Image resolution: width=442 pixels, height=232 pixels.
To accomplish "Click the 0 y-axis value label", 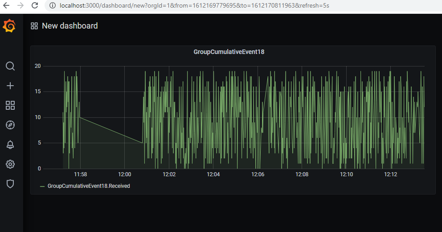I will click(40, 169).
